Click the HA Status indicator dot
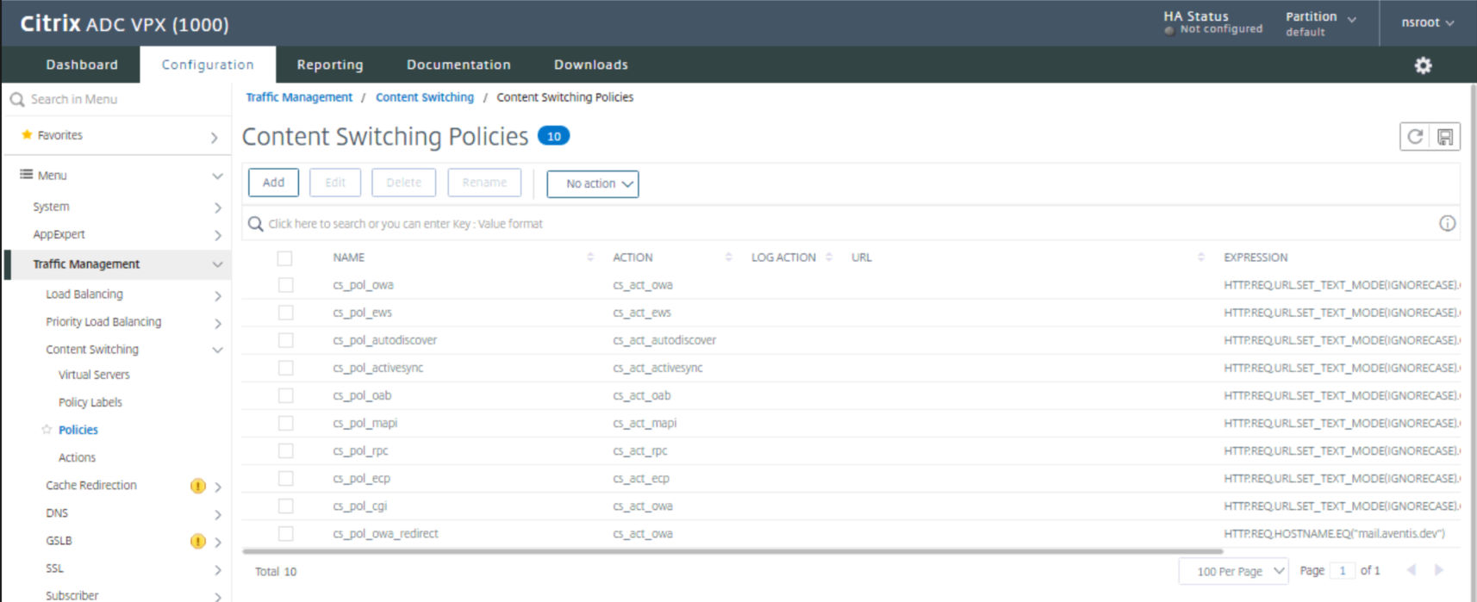Image resolution: width=1477 pixels, height=602 pixels. coord(1169,30)
